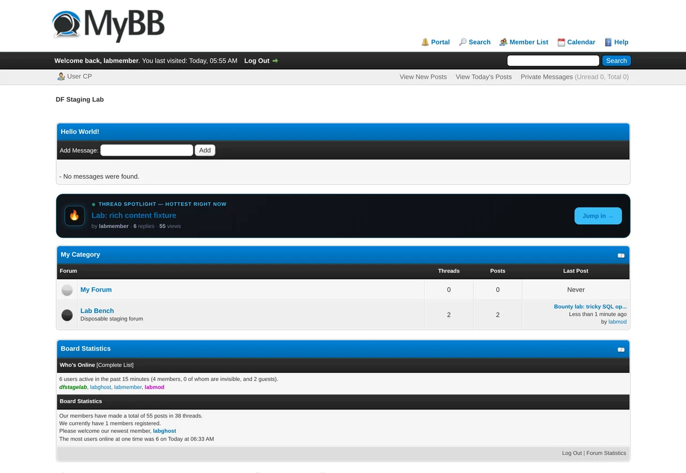The width and height of the screenshot is (686, 473).
Task: Click the My Forum status icon
Action: click(x=67, y=290)
